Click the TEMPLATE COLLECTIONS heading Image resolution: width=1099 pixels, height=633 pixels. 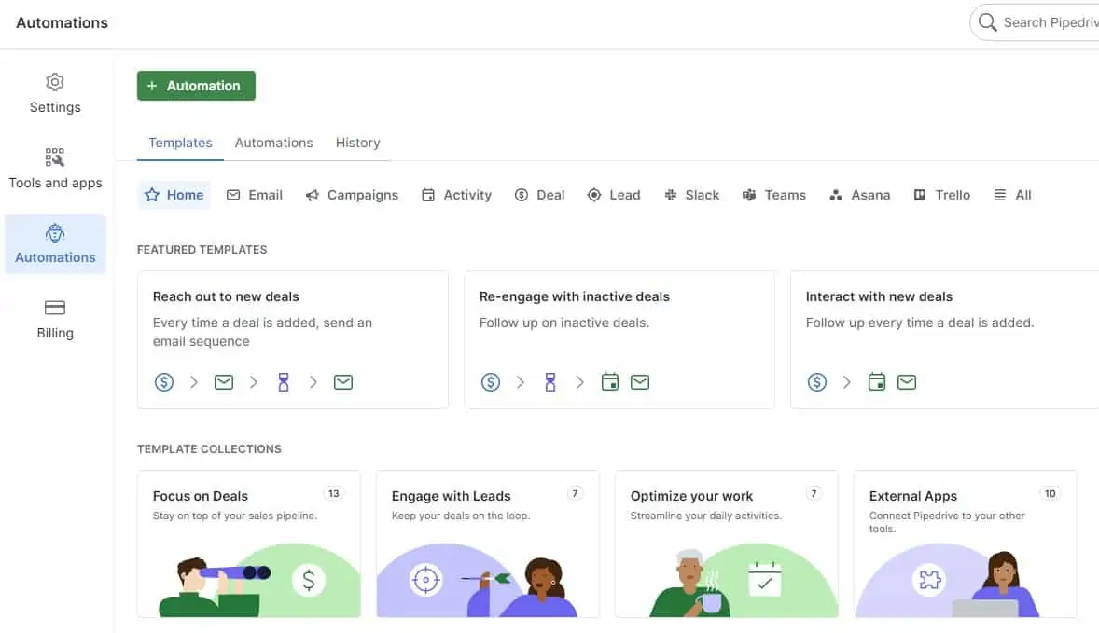(x=209, y=449)
